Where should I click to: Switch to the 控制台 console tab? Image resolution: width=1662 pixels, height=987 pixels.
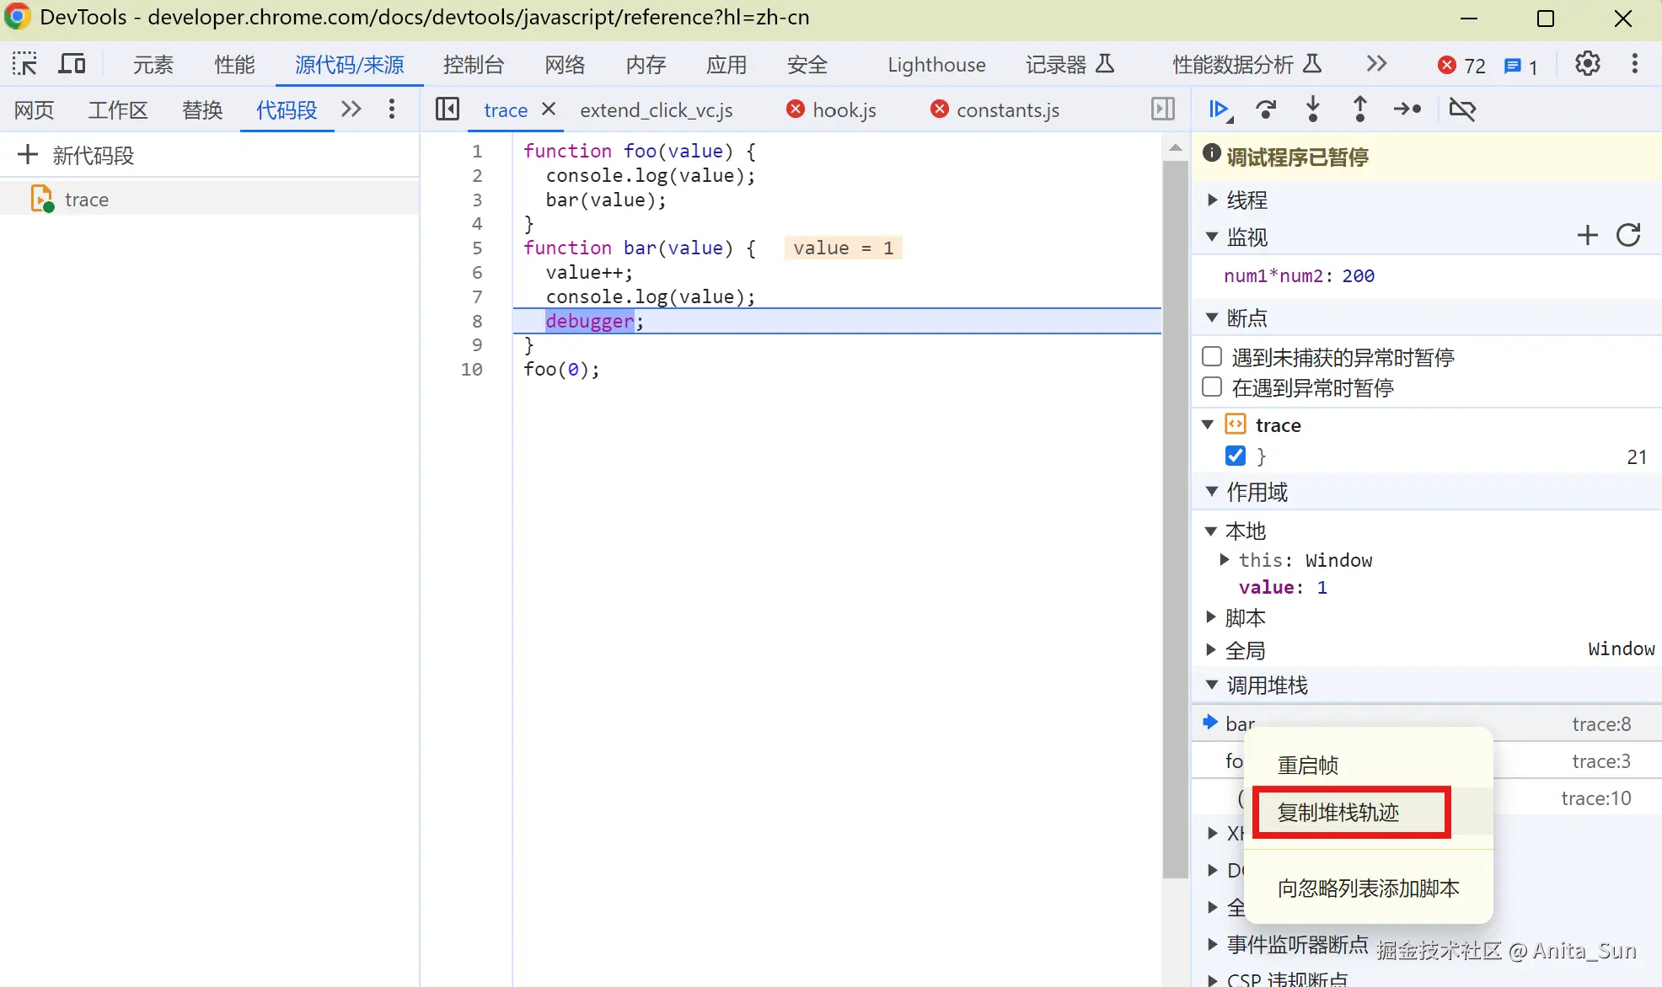(x=473, y=65)
